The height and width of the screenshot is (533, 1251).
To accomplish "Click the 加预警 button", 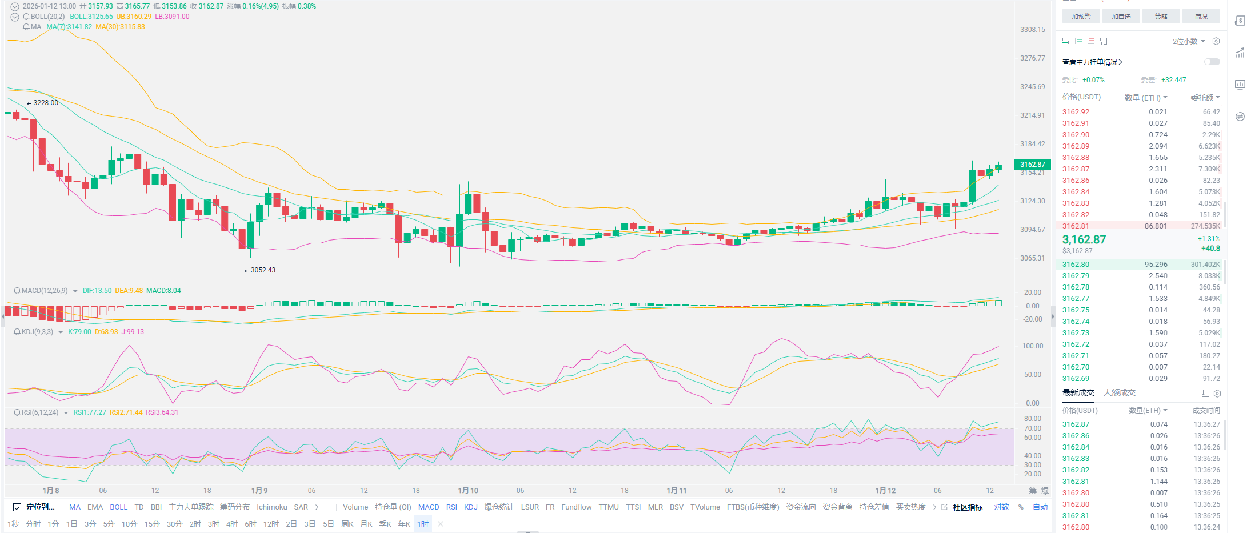I will (1081, 17).
